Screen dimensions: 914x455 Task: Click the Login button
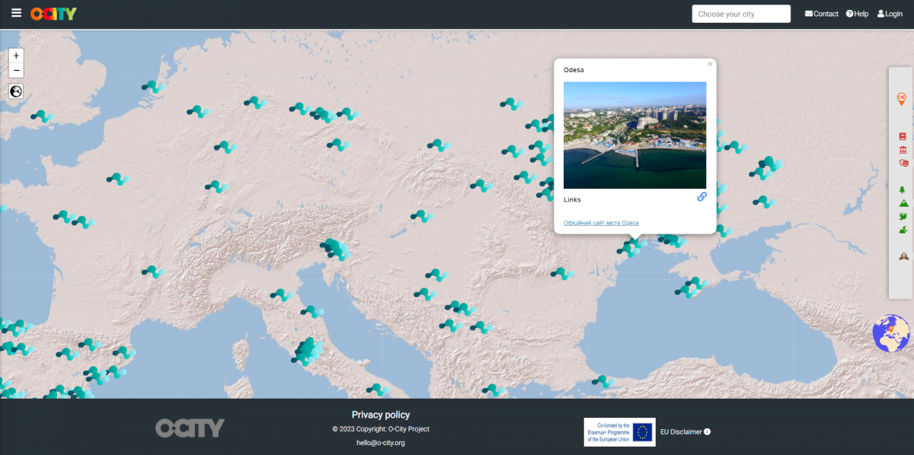click(x=890, y=14)
